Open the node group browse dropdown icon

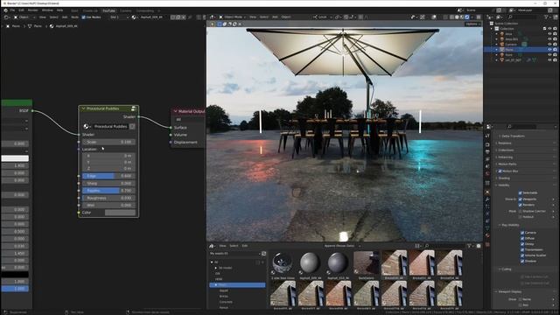(87, 126)
